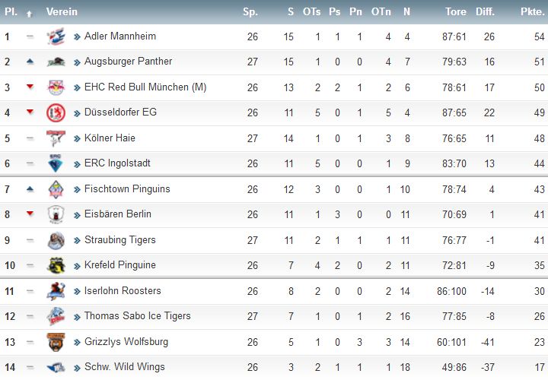Open the Thomas Sabo Ice Tigers link
The width and height of the screenshot is (548, 380).
pyautogui.click(x=137, y=316)
